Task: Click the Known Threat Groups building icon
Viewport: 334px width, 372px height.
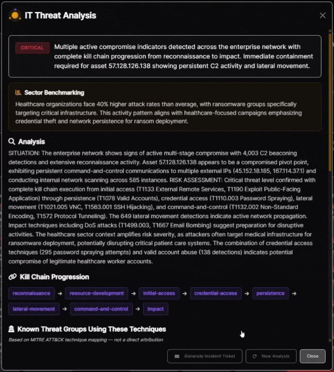Action: click(x=12, y=329)
